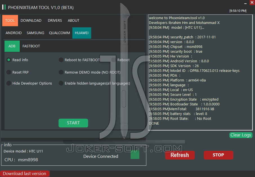This screenshot has width=255, height=177.
Task: Open the QUALCOMM section tab
Action: pos(59,33)
